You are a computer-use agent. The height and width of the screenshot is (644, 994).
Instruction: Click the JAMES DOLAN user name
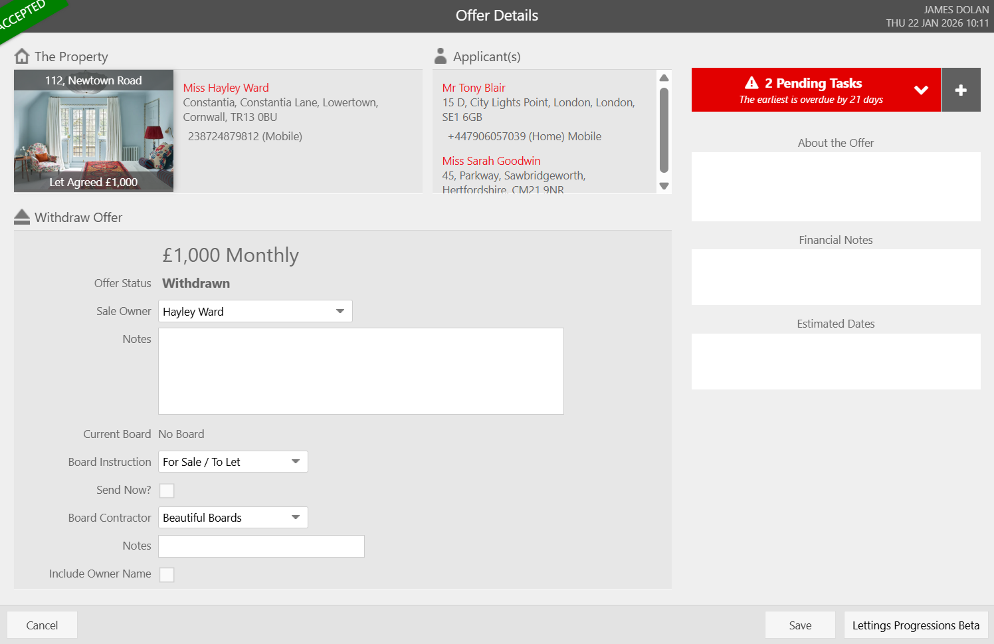click(956, 9)
